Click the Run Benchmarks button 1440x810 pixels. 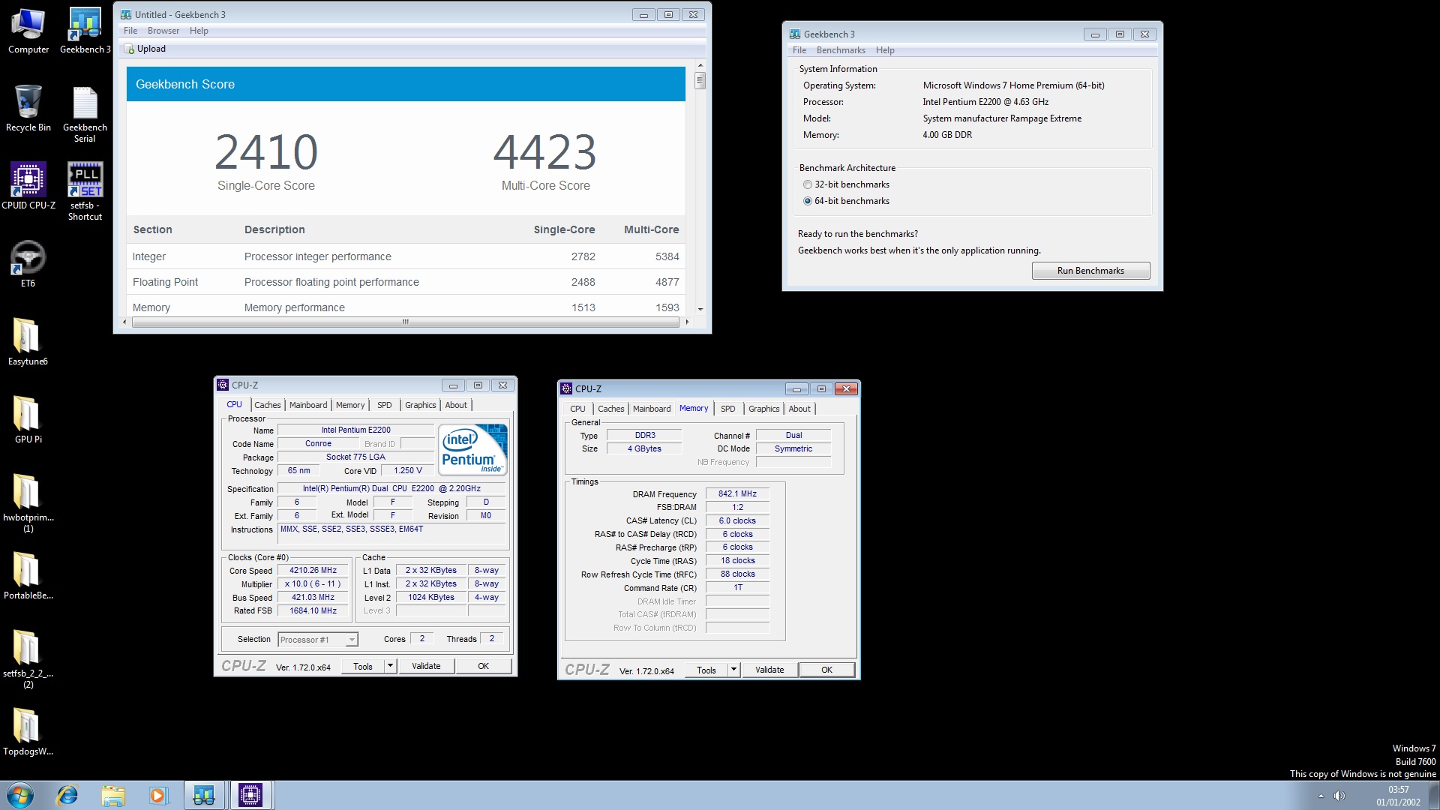tap(1090, 271)
